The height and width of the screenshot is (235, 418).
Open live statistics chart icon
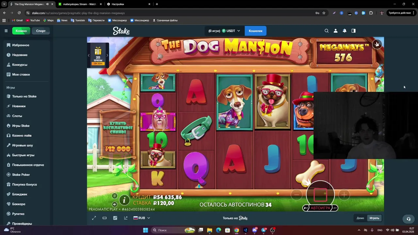115,218
